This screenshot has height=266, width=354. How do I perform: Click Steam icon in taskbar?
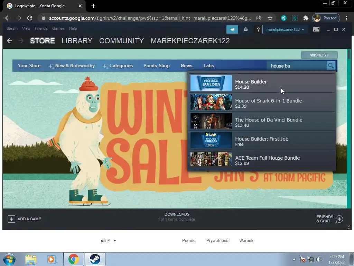pos(95,259)
